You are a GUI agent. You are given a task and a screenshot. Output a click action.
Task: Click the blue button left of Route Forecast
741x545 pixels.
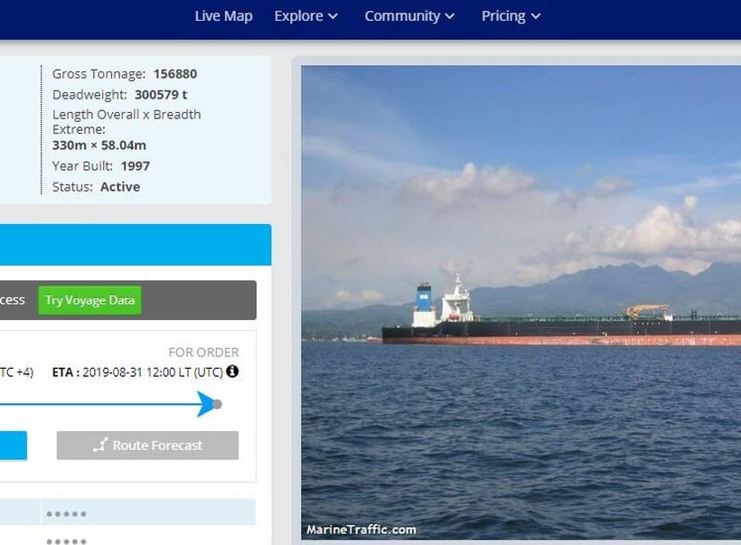click(x=13, y=446)
